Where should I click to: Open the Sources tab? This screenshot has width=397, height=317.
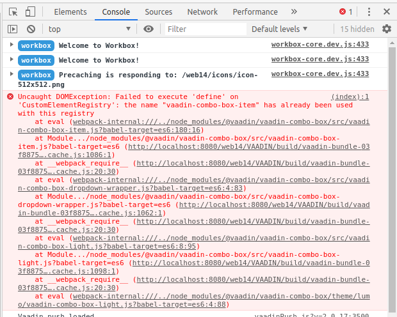coord(158,12)
